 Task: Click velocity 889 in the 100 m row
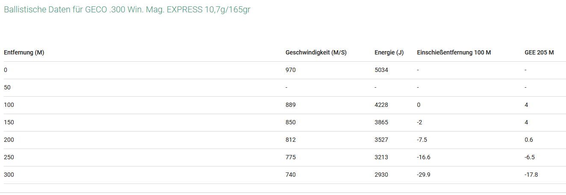pos(291,105)
